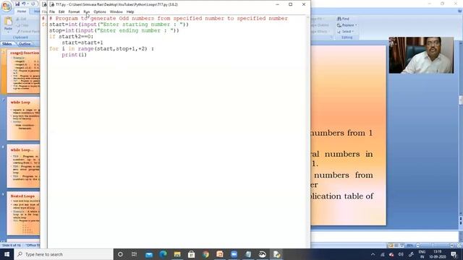Click the taskbar search box

click(64, 254)
